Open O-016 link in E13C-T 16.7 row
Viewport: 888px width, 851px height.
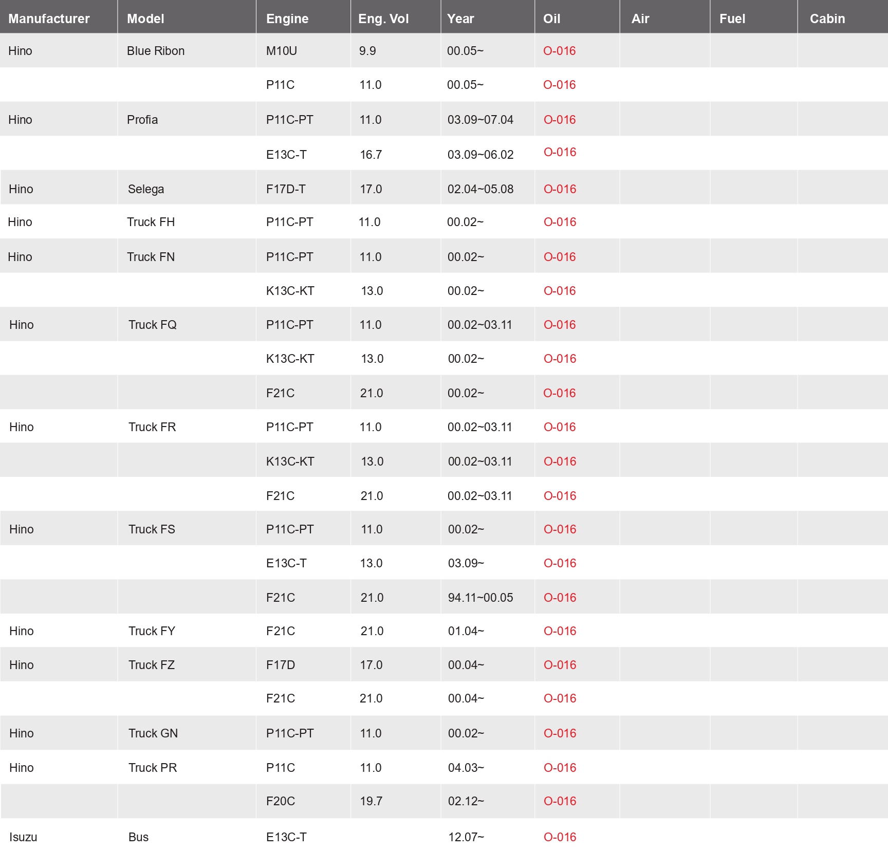[560, 152]
